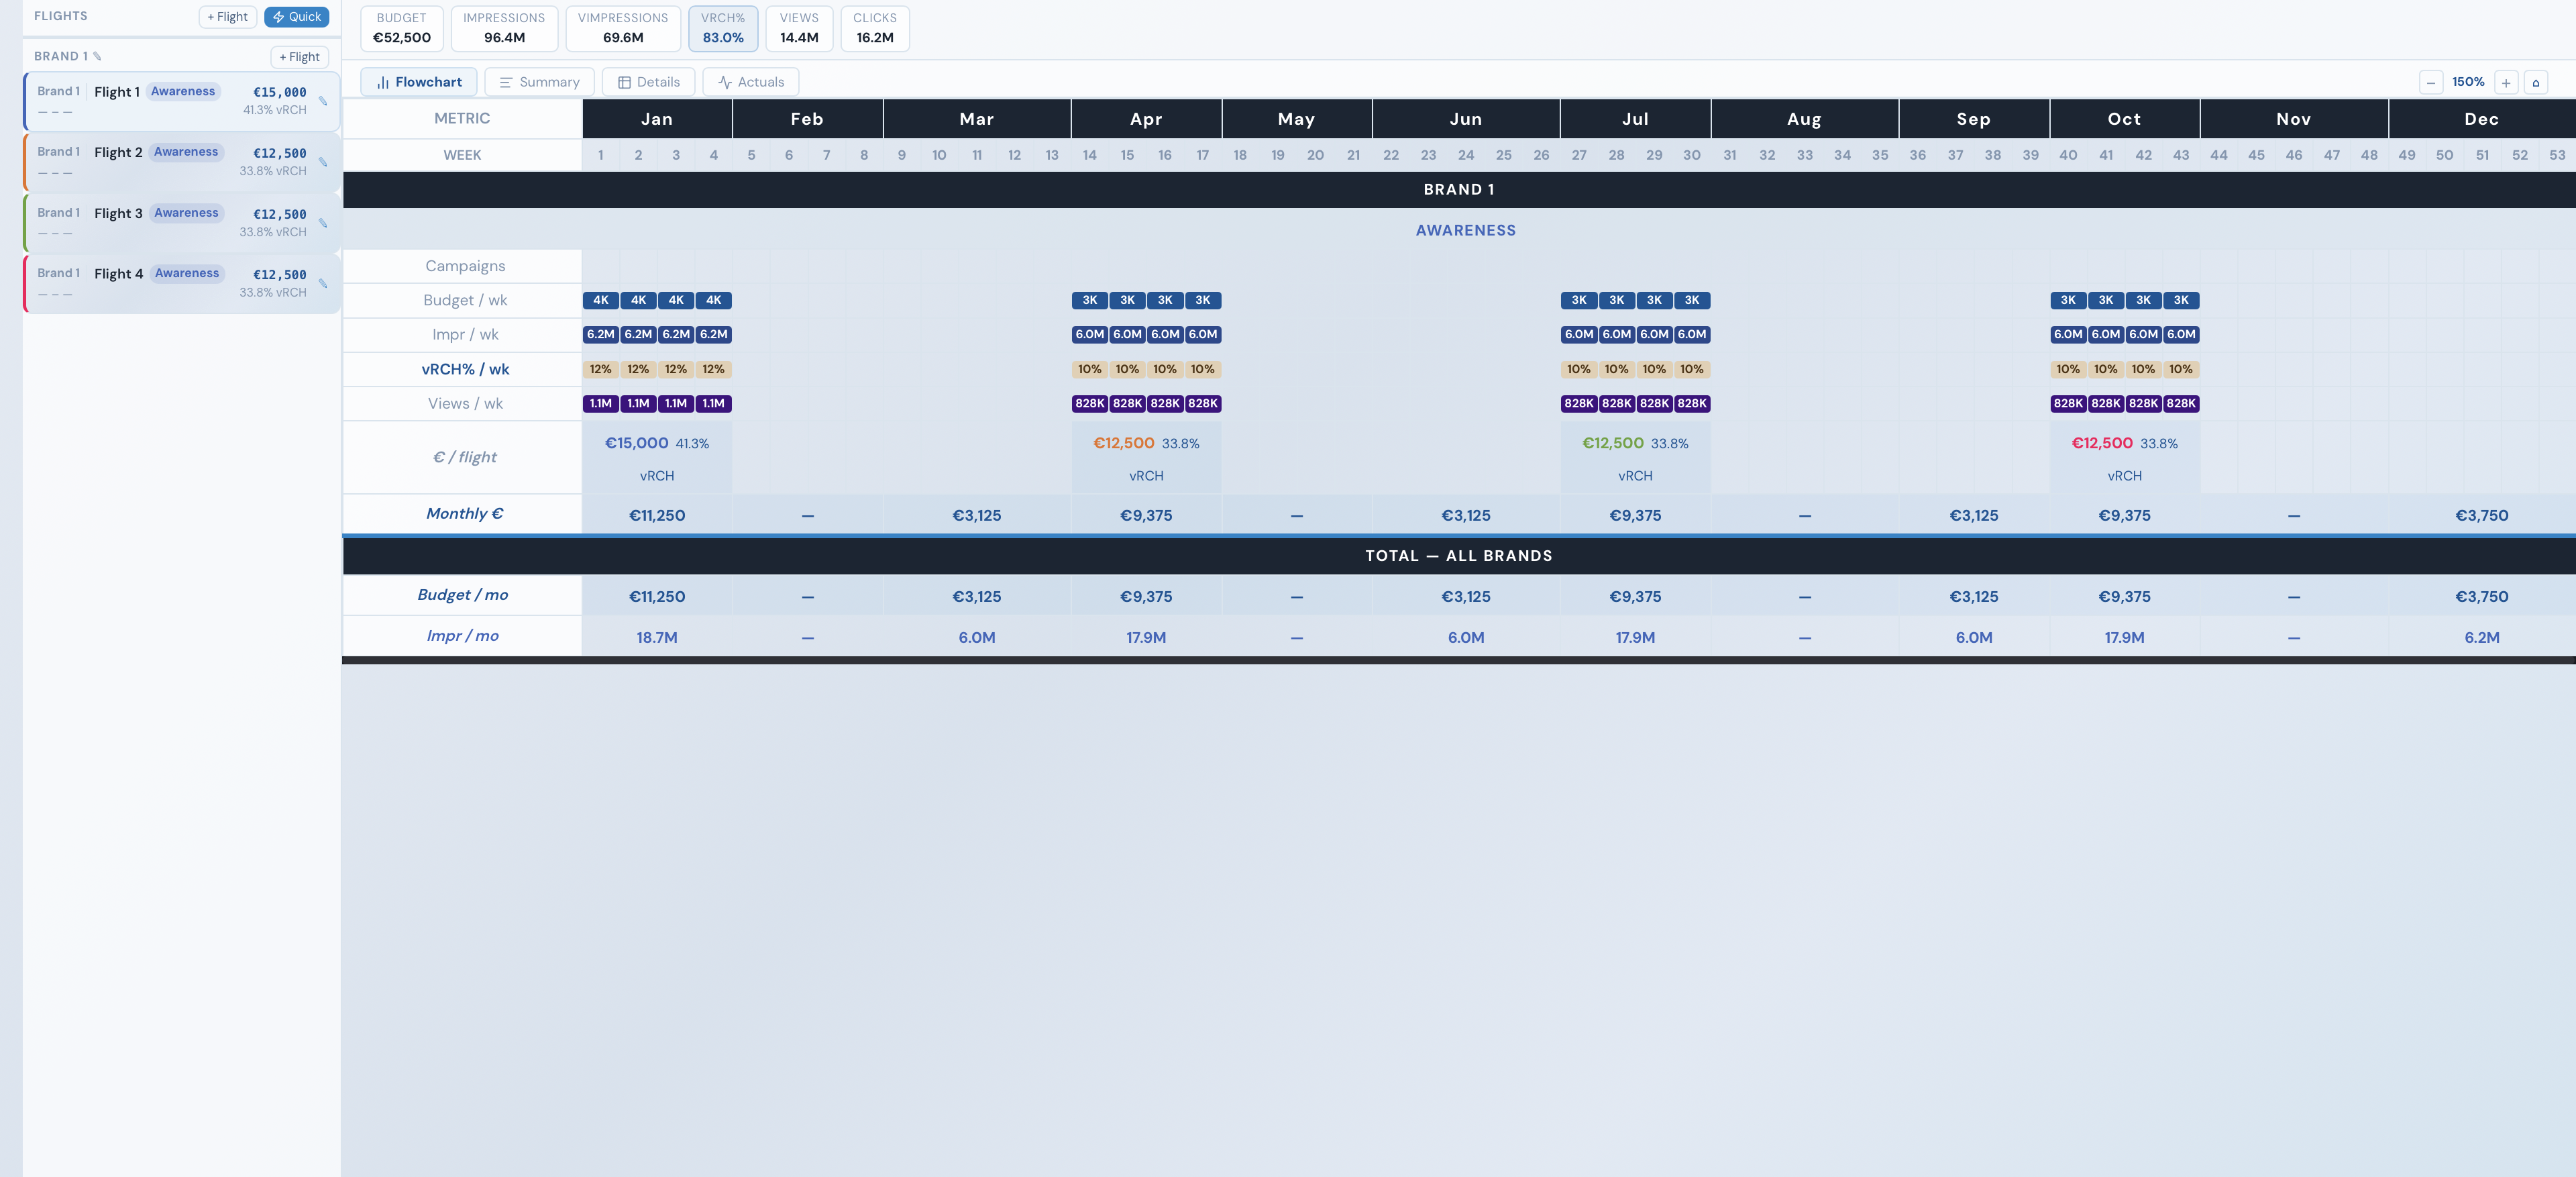Add a flight under Brand 1
Image resolution: width=2576 pixels, height=1177 pixels.
point(300,57)
